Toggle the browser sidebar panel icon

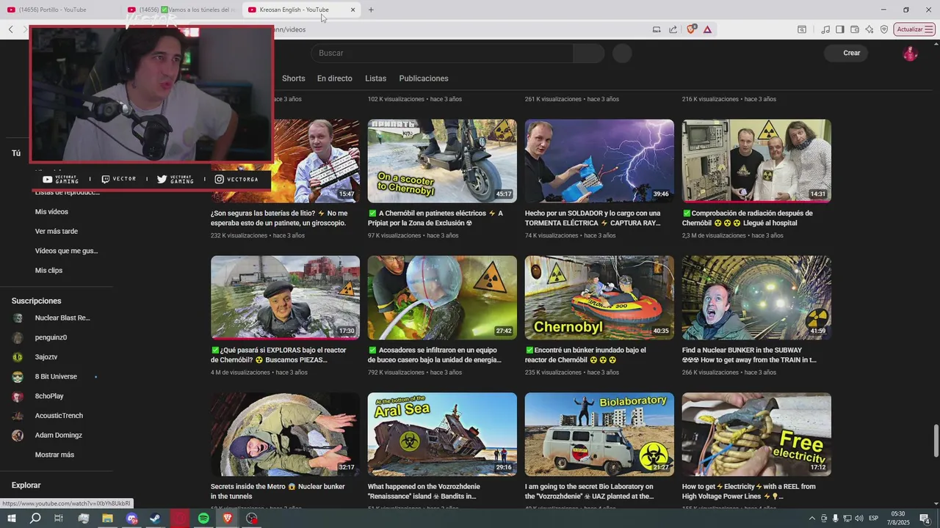point(840,29)
